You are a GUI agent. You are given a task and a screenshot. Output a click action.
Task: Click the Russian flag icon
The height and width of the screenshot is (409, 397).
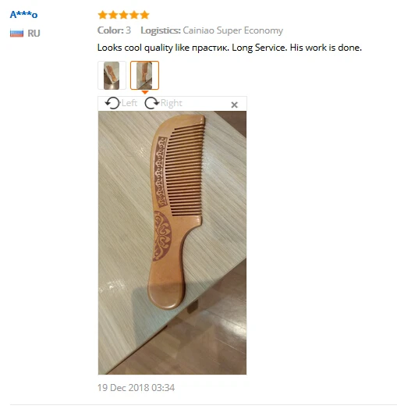16,34
